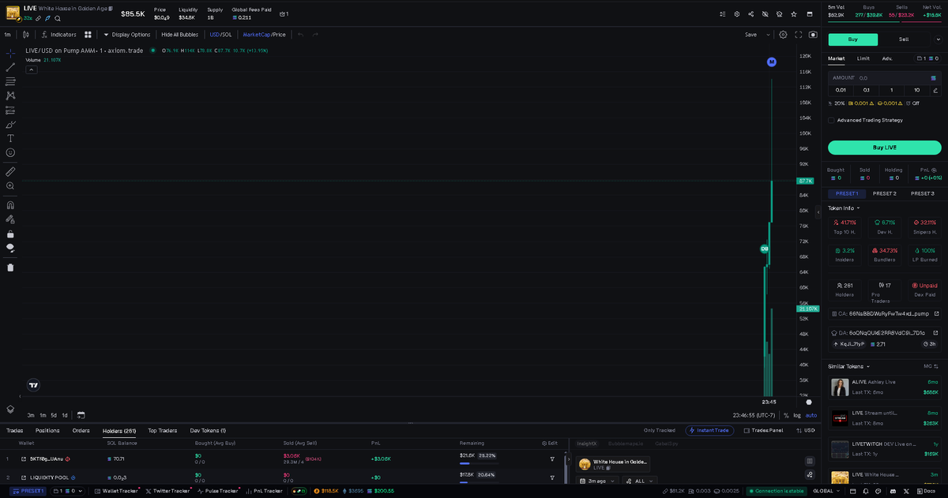948x498 pixels.
Task: Select the ruler measure tool
Action: 10,171
